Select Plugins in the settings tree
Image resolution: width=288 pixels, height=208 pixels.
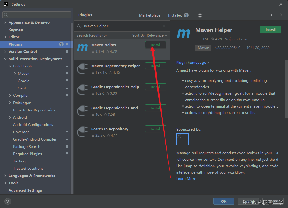pyautogui.click(x=37, y=44)
